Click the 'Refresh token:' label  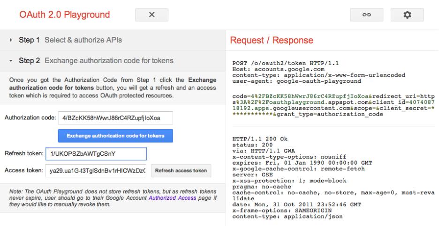tap(24, 153)
